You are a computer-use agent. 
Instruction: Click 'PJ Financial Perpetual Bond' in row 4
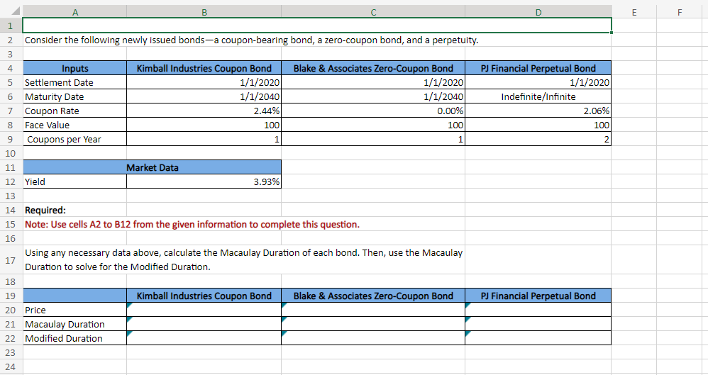point(538,68)
